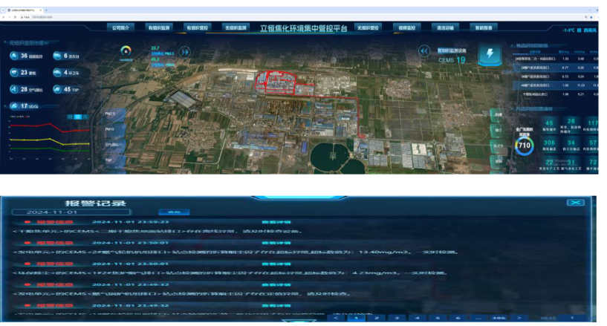View details of the 4.23mg/m3 alarm

click(276, 264)
